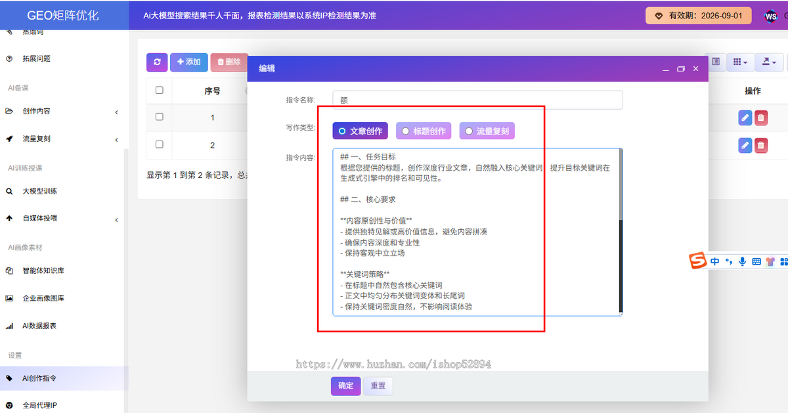Screen dimensions: 788x413
Task: Click the 操作 column header
Action: click(x=753, y=91)
